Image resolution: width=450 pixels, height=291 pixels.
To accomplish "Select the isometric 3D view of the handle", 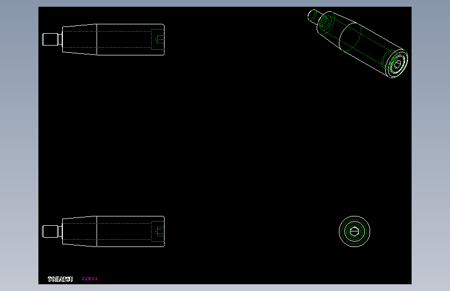I will tap(358, 43).
